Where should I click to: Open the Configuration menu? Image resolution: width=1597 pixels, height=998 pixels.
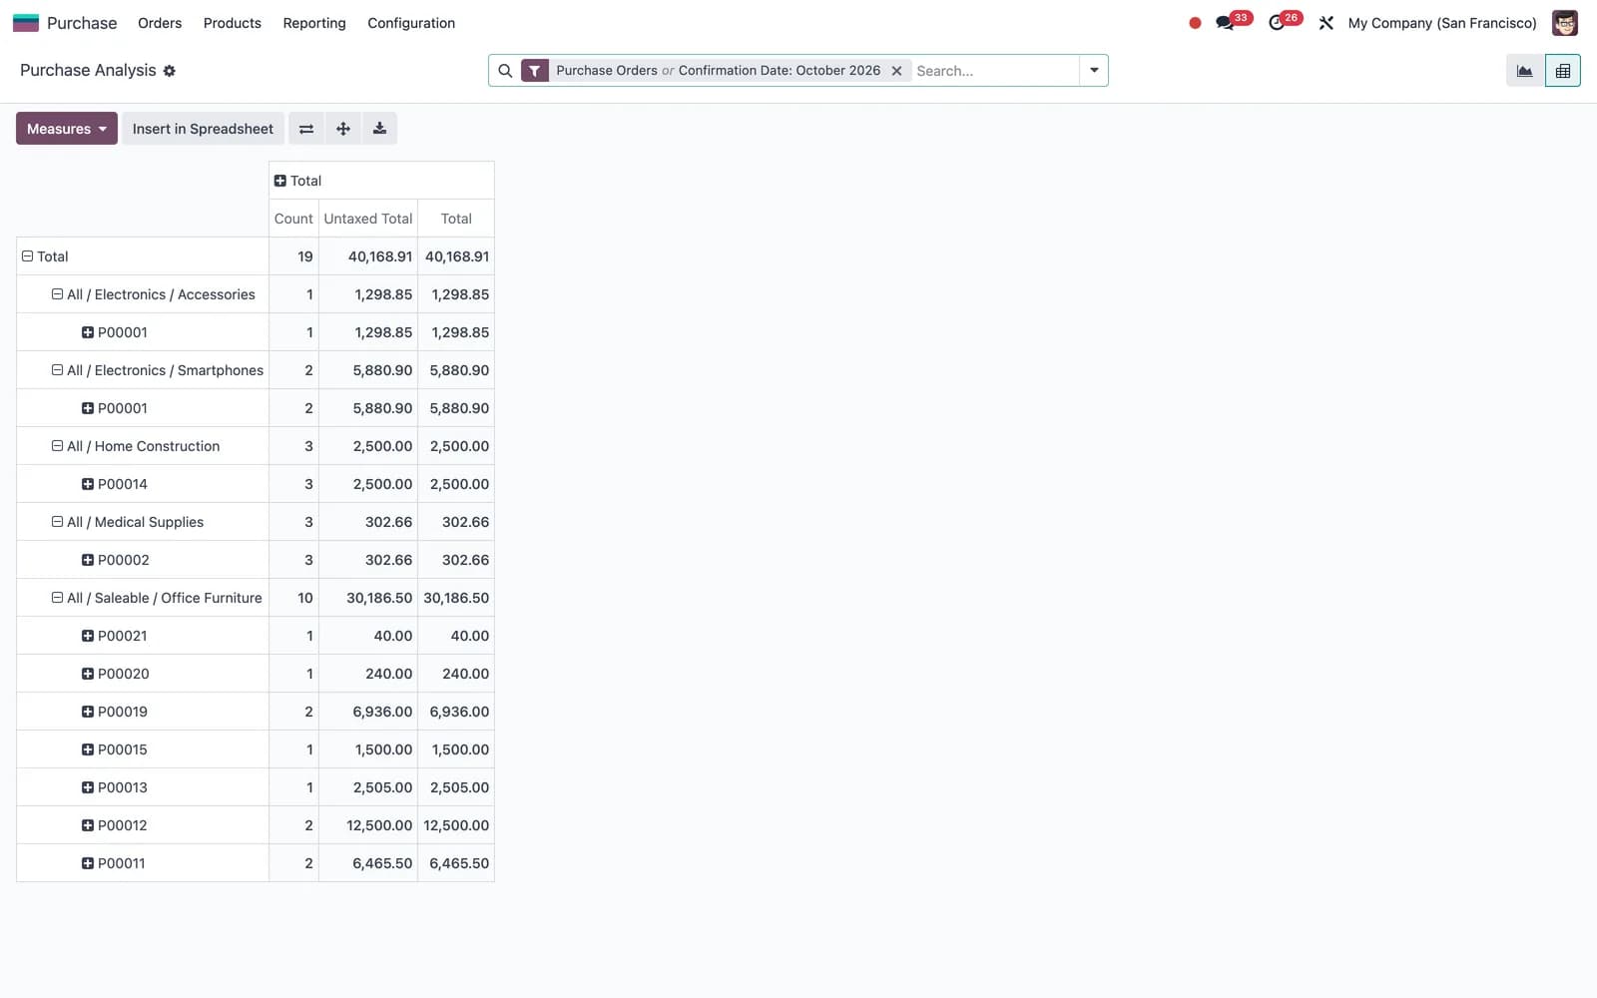(411, 23)
